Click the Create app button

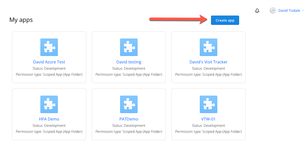point(225,20)
